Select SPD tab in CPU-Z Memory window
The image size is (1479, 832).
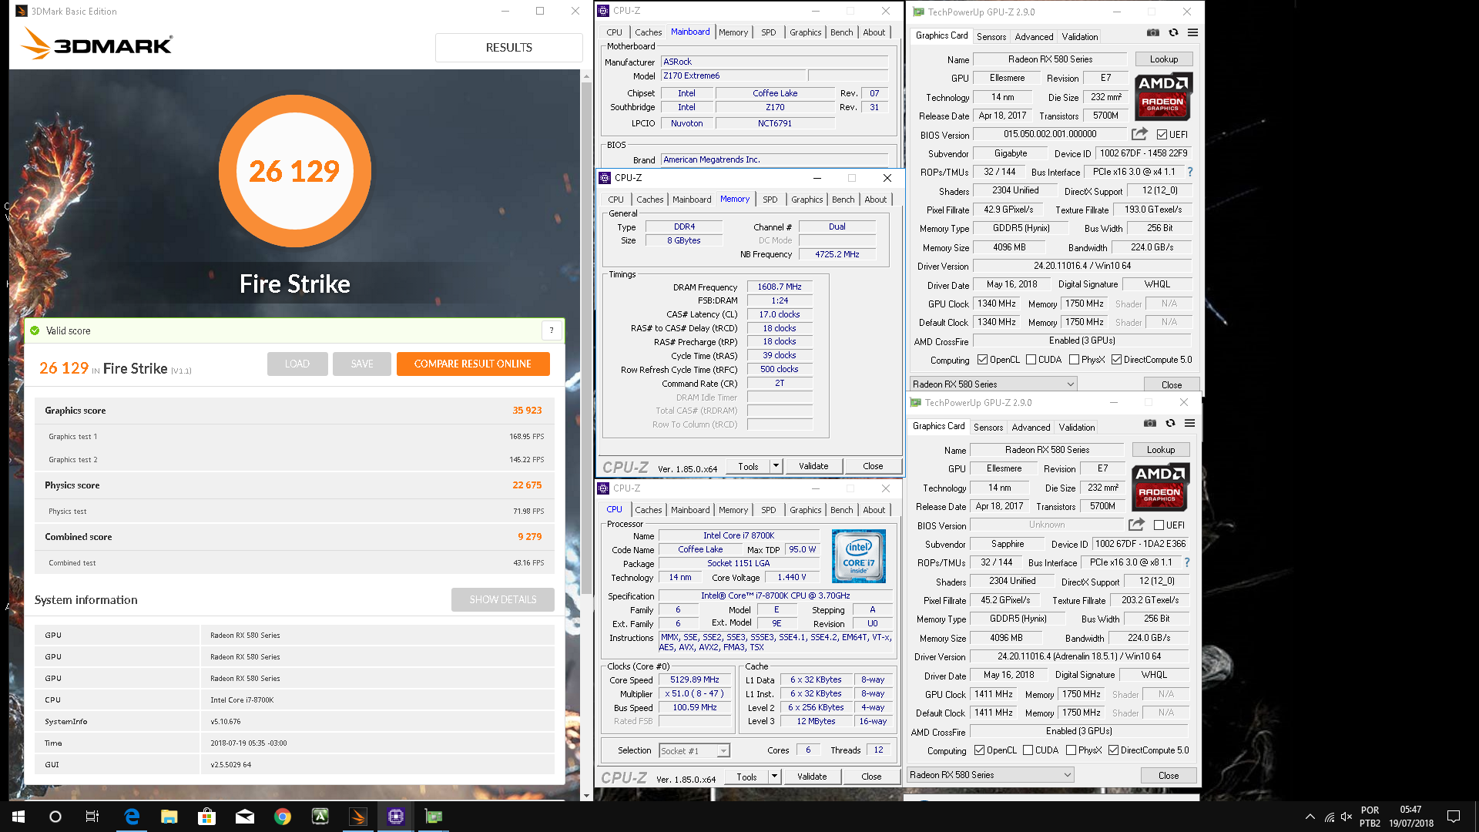770,200
